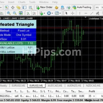Select the Horizontal Line drawing tool

[86, 13]
